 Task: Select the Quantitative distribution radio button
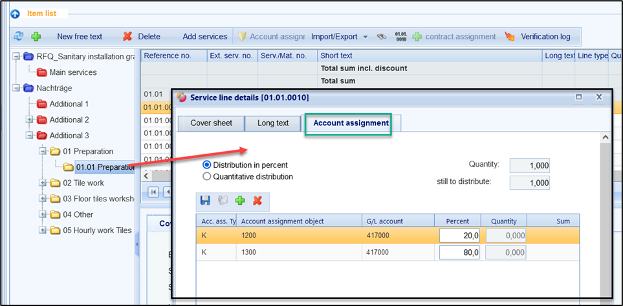tap(207, 176)
